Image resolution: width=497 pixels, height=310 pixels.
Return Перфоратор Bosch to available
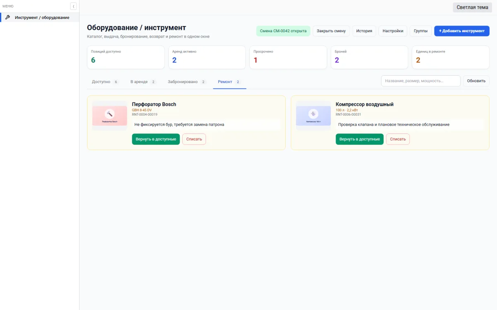click(156, 139)
